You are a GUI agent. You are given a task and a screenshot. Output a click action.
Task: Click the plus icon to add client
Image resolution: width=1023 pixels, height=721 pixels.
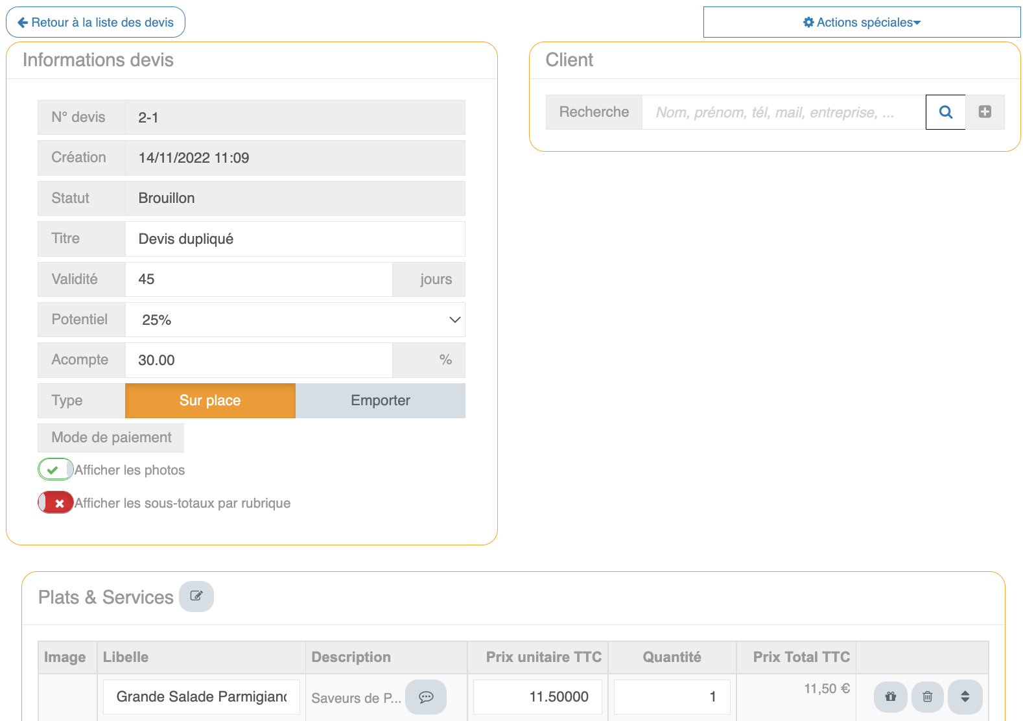pos(985,112)
